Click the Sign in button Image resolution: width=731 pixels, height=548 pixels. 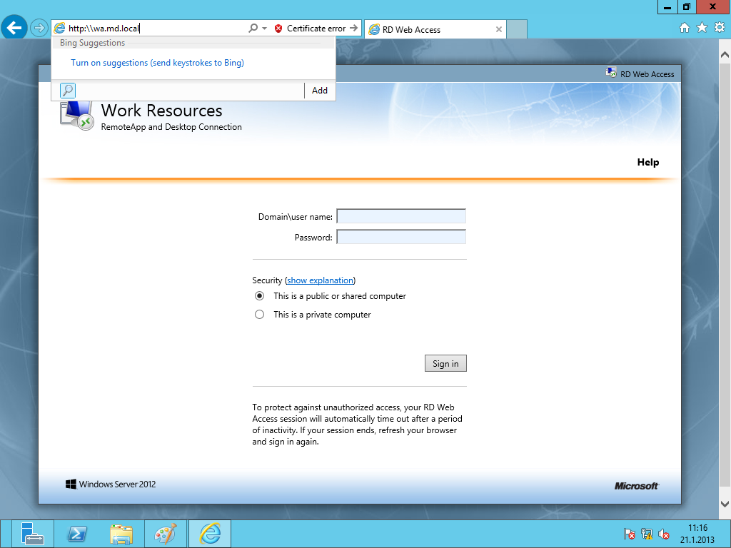coord(445,363)
